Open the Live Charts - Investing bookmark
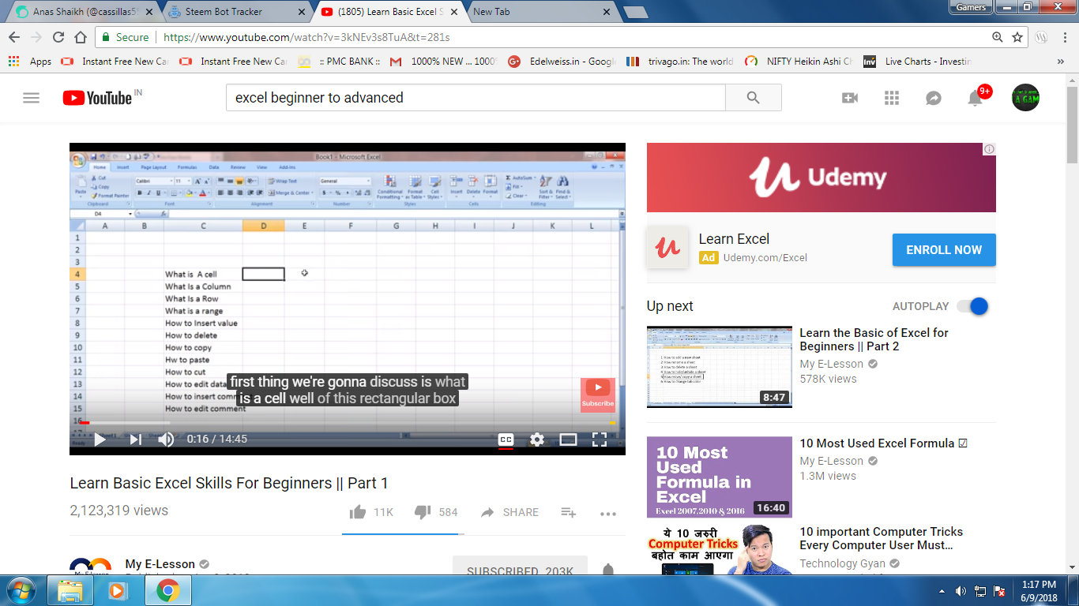The width and height of the screenshot is (1079, 606). pyautogui.click(x=916, y=61)
